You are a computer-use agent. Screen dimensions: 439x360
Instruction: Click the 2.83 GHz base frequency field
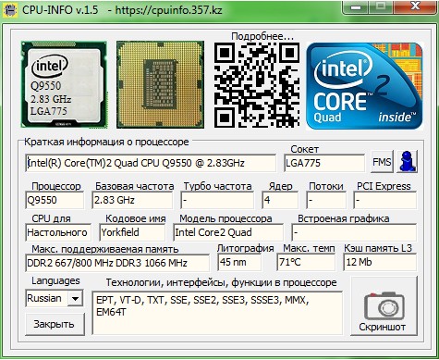tap(132, 200)
